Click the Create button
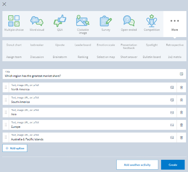The width and height of the screenshot is (188, 172). click(x=173, y=165)
